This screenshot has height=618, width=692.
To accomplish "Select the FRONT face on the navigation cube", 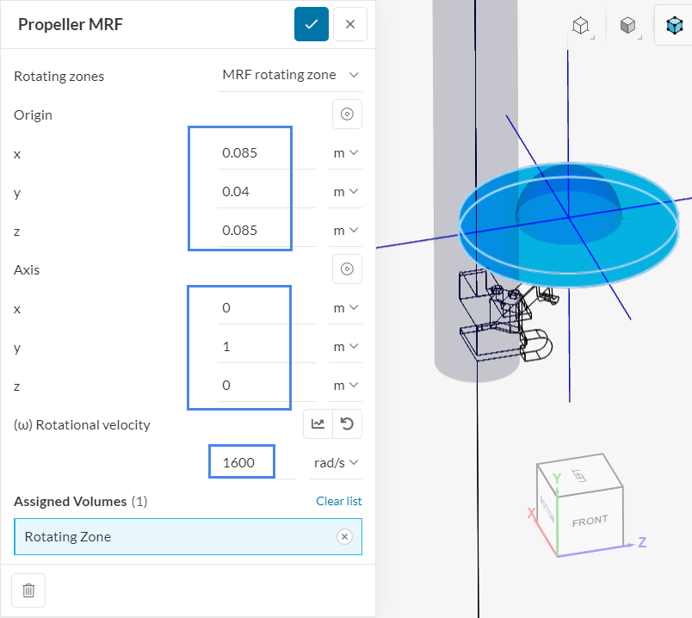I will 592,519.
